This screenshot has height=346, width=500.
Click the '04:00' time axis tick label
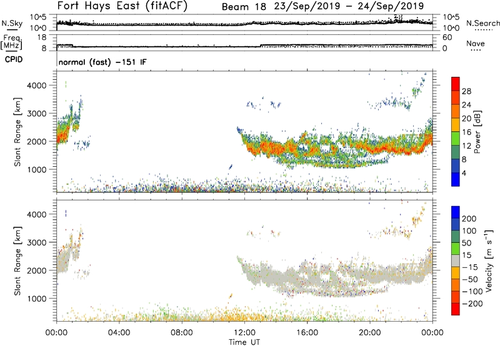coord(119,333)
